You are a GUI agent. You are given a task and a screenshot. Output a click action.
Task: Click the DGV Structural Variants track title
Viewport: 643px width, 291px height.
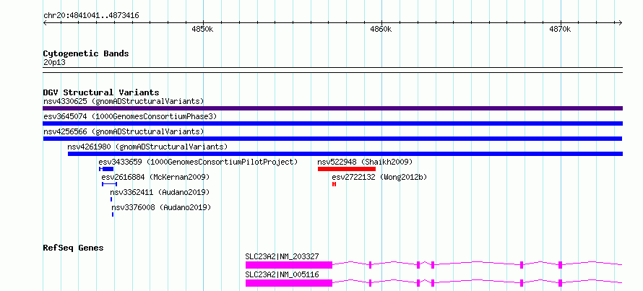click(x=101, y=92)
